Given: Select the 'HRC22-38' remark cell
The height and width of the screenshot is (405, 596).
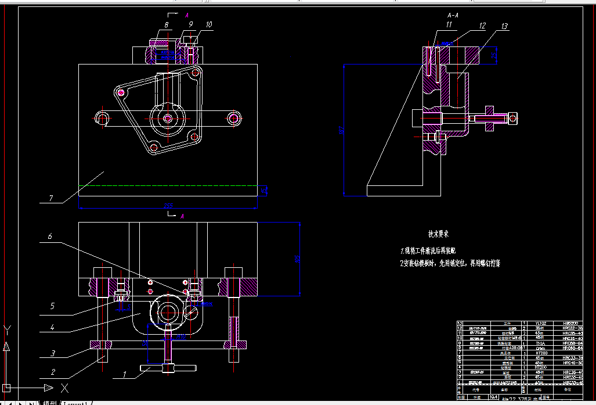Looking at the screenshot, I should [568, 328].
